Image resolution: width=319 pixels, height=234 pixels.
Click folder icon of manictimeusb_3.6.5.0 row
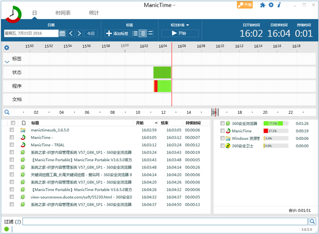(x=23, y=130)
